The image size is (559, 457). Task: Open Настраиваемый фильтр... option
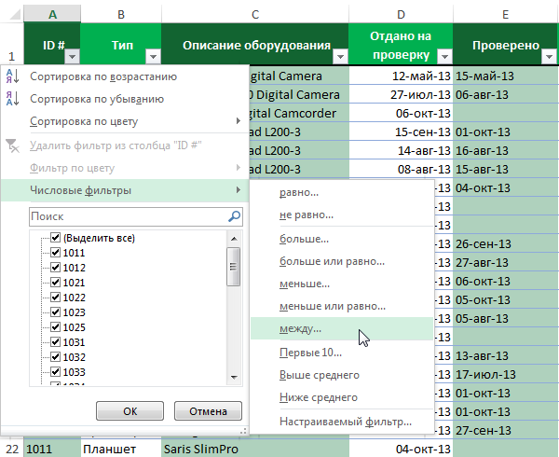(x=342, y=422)
